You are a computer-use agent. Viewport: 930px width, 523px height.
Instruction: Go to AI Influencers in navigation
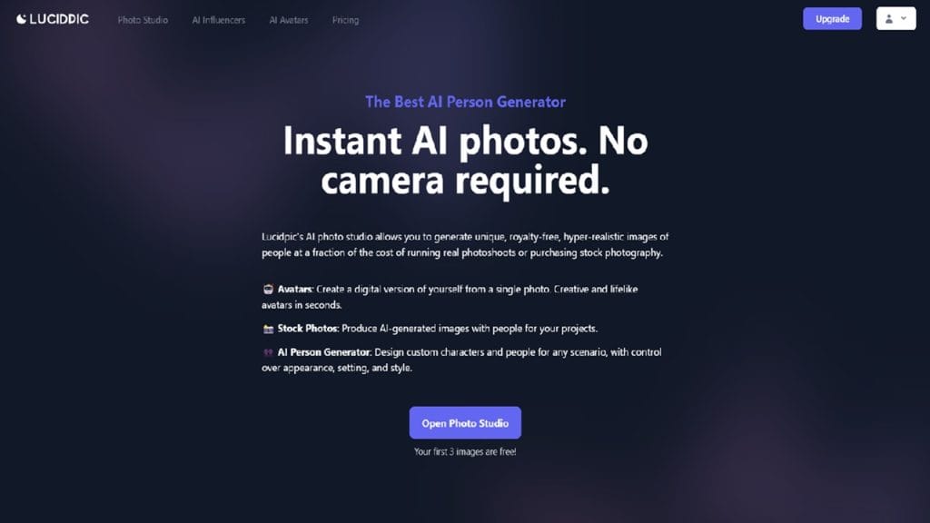tap(218, 20)
